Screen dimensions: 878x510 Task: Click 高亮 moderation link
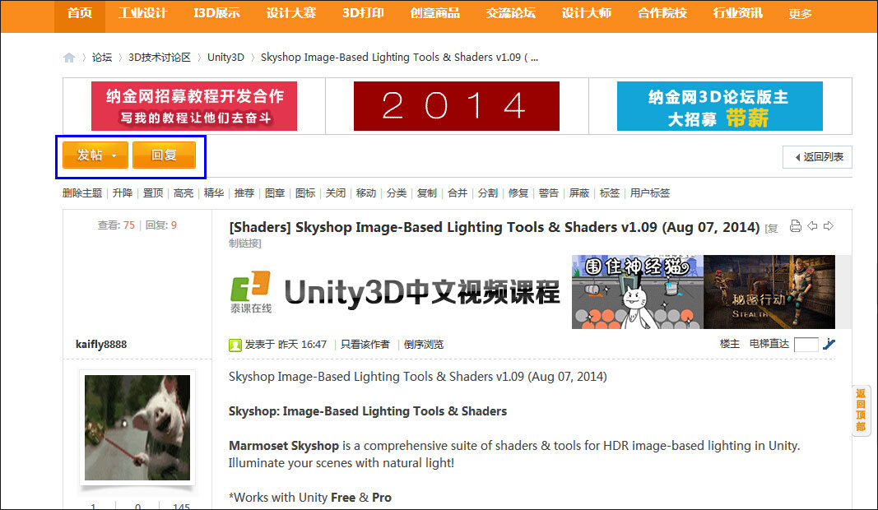click(183, 193)
